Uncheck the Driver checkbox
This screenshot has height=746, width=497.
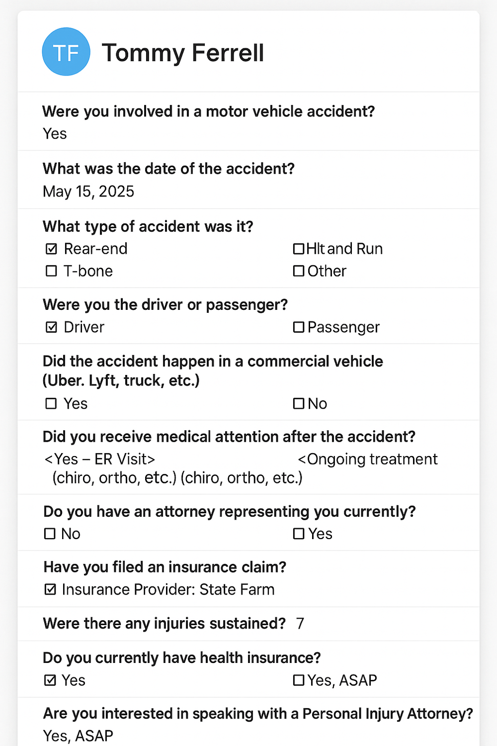tap(51, 327)
